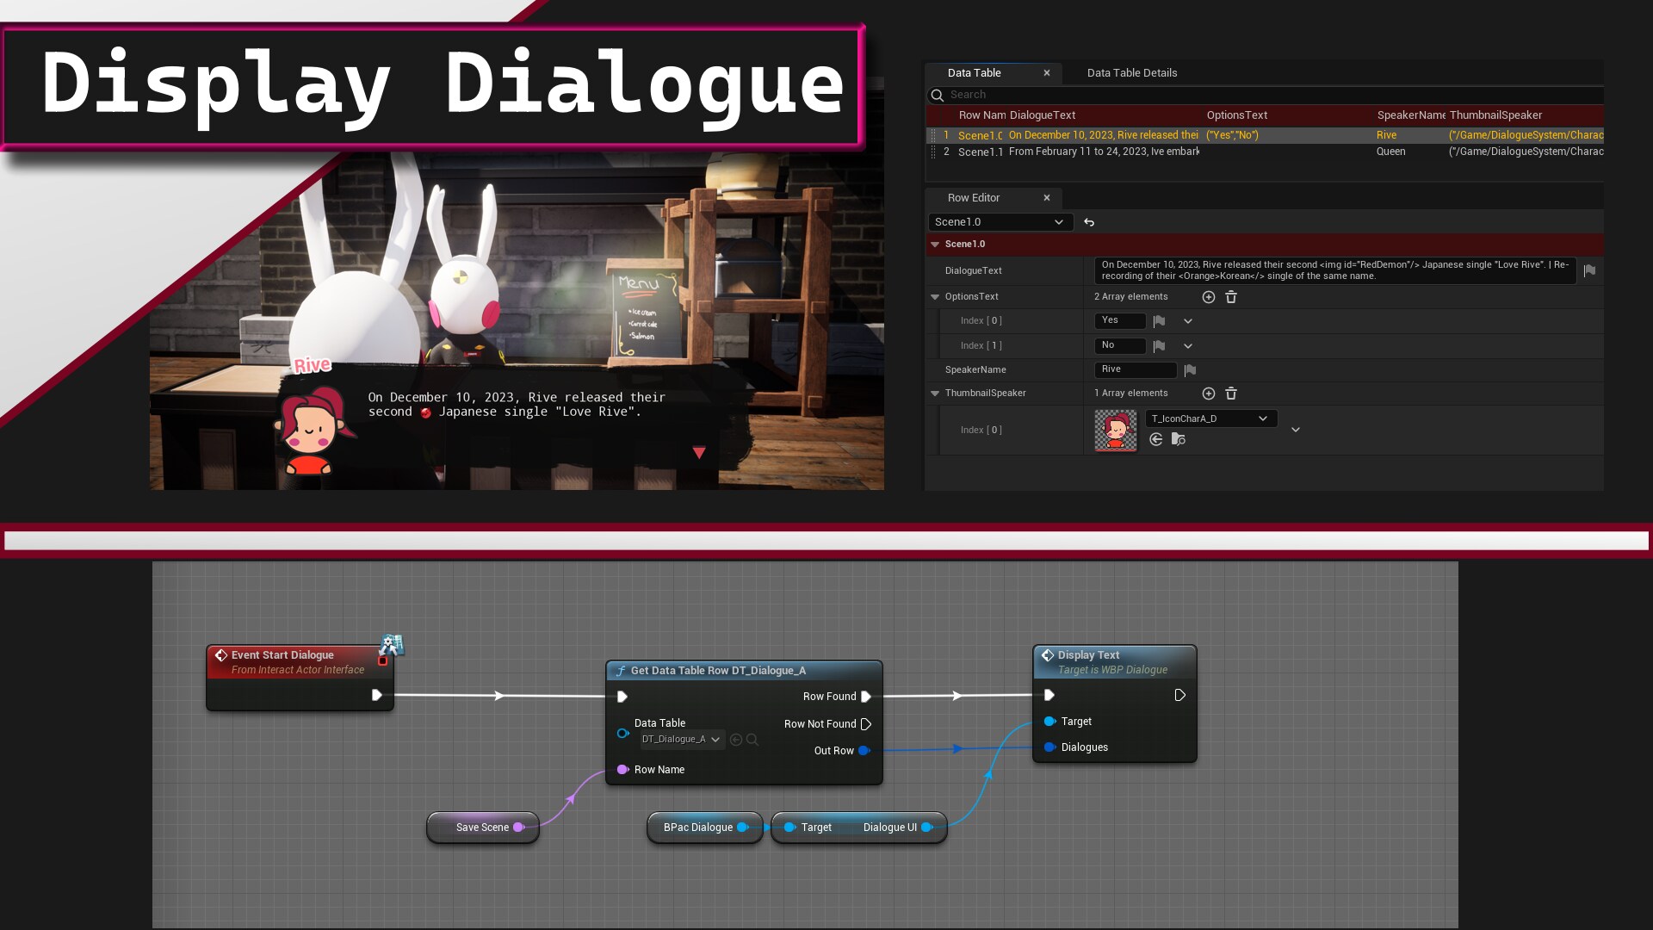Open the T_IconCharA_D asset picker dropdown
Screen dimensions: 1653x930
point(1263,418)
